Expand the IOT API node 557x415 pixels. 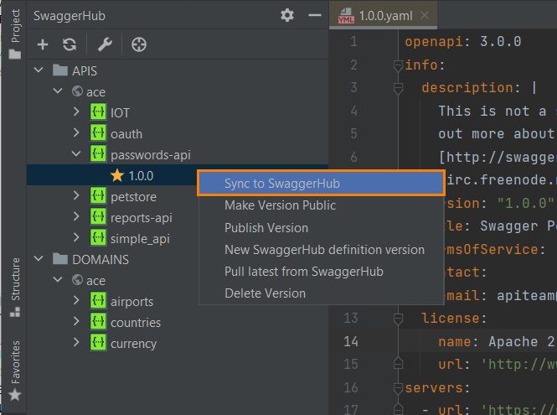pyautogui.click(x=77, y=112)
